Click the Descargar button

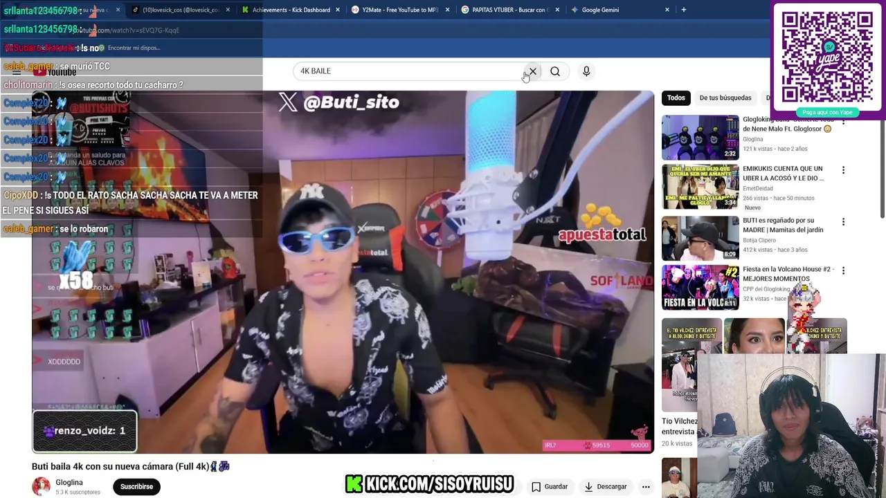pyautogui.click(x=605, y=487)
